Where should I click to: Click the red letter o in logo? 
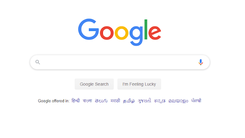click(107, 33)
